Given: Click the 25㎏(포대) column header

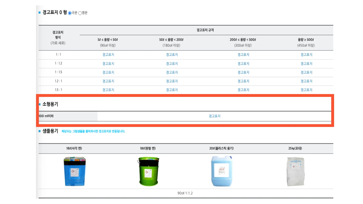Looking at the screenshot, I should (296, 148).
